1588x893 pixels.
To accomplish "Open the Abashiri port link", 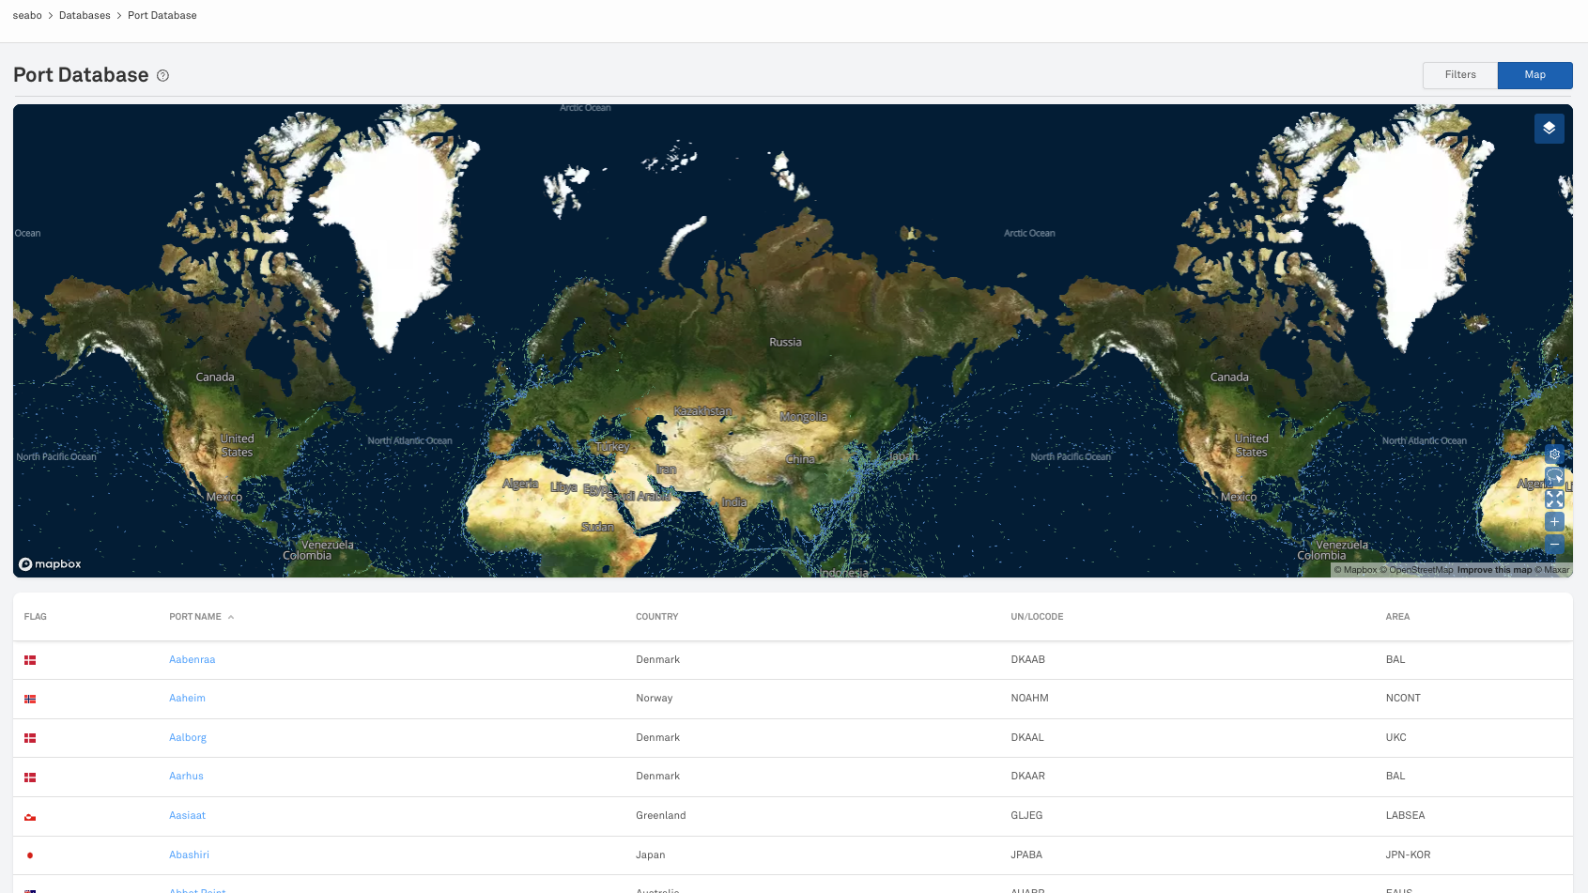I will (189, 855).
